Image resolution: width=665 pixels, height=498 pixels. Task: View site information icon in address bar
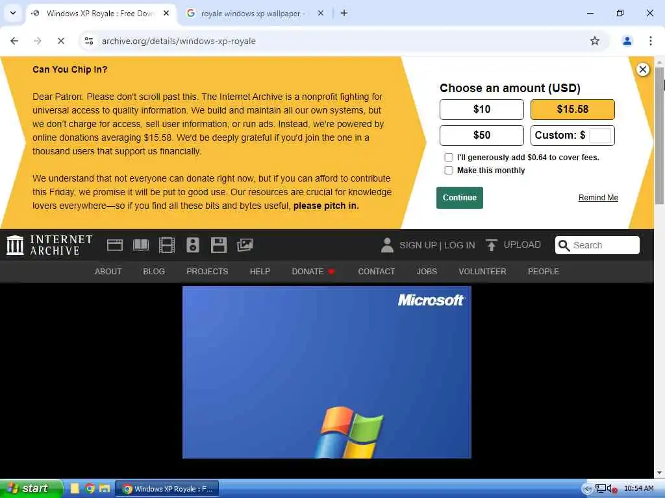point(89,41)
